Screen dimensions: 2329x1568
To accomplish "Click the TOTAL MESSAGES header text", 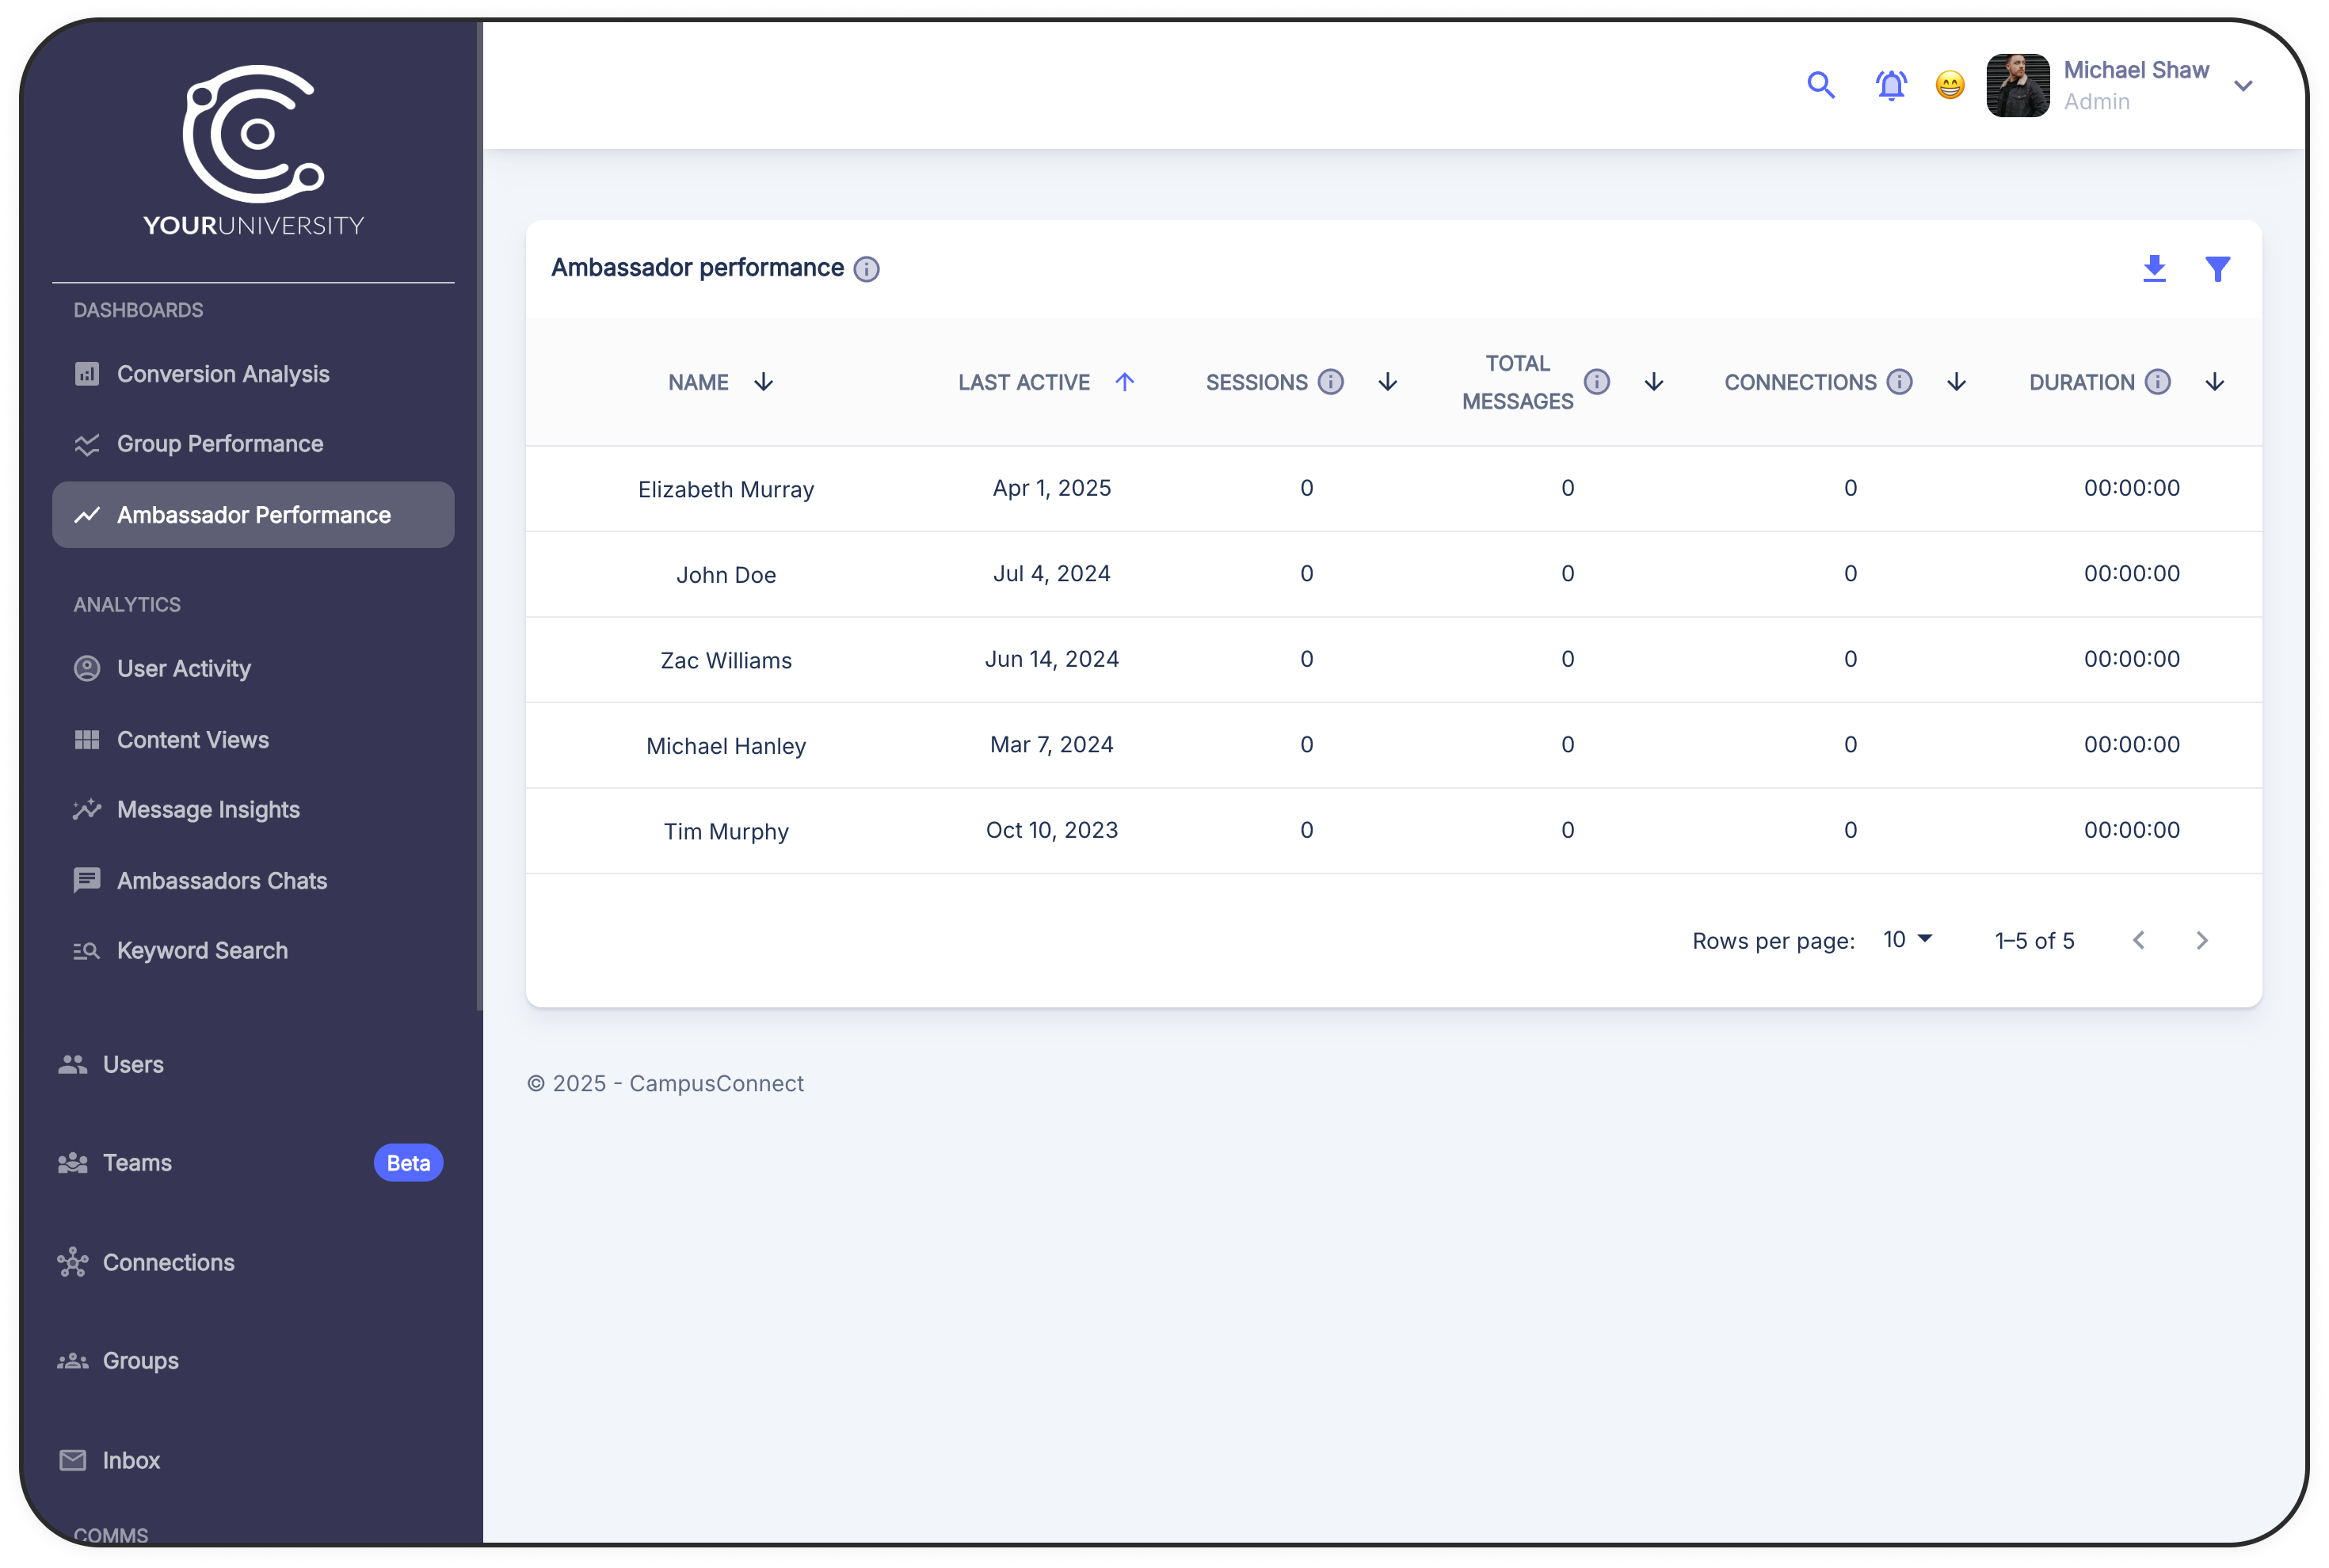I will tap(1518, 382).
